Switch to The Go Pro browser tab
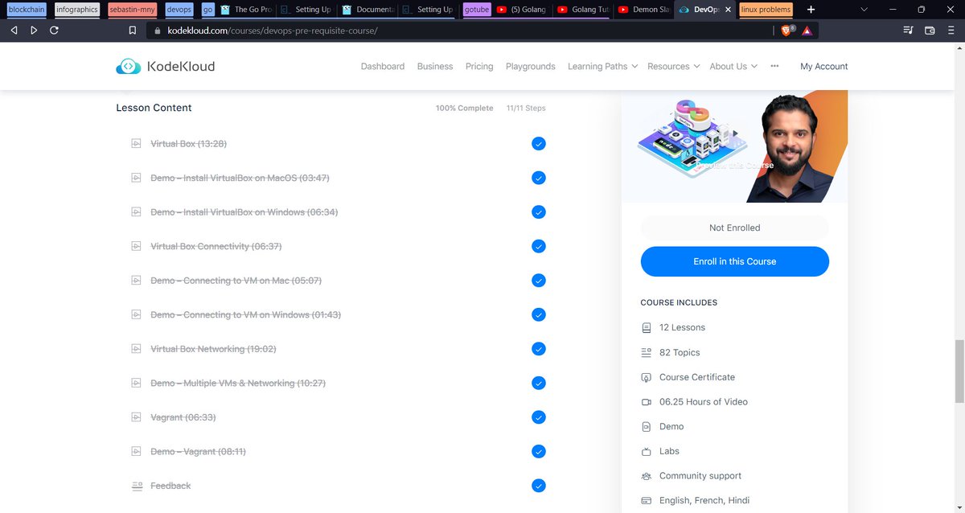This screenshot has height=513, width=965. coord(246,10)
